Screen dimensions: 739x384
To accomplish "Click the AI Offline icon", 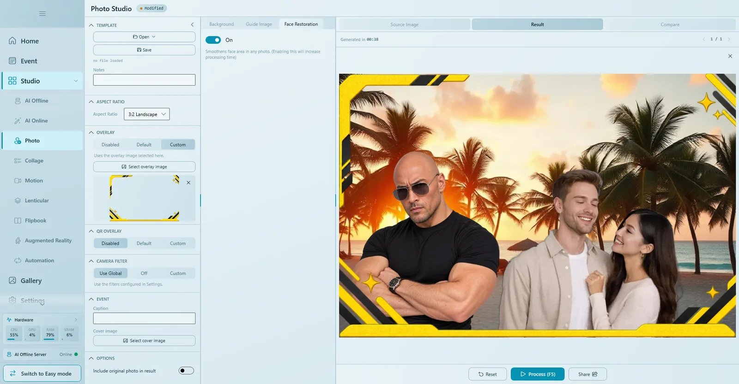I will (x=18, y=101).
